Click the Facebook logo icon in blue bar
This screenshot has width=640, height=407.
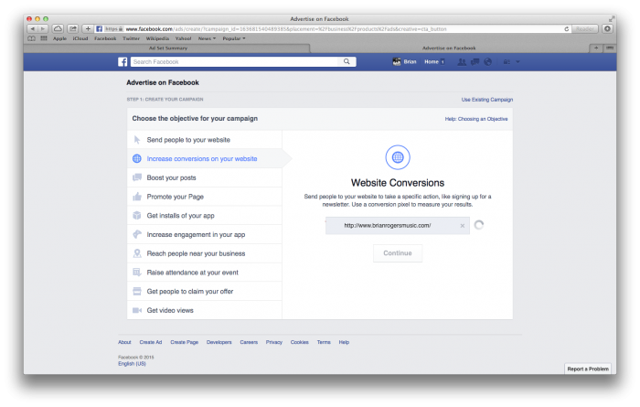pos(123,61)
